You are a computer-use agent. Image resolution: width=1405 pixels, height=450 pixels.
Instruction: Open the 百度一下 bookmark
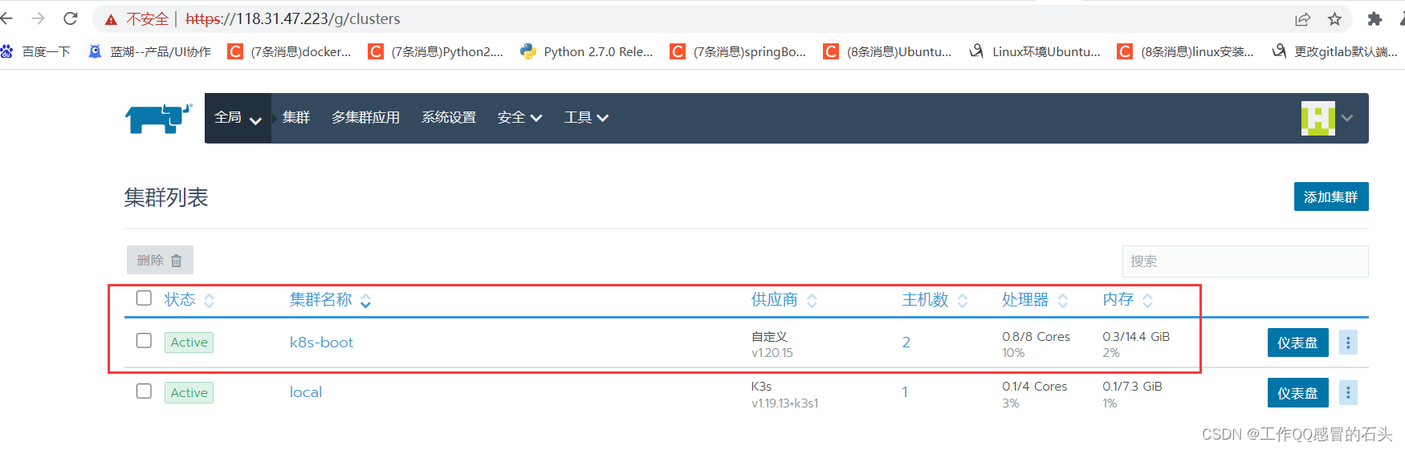coord(36,51)
